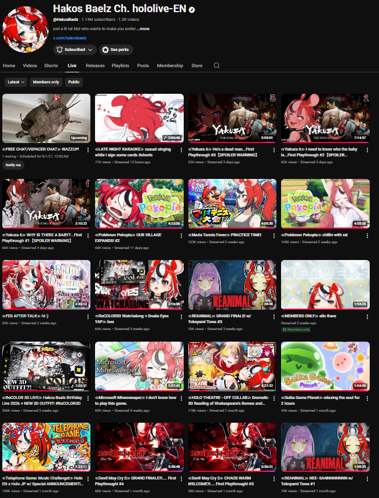Expand channel description with ...more
This screenshot has height=498, width=379.
[x=143, y=28]
